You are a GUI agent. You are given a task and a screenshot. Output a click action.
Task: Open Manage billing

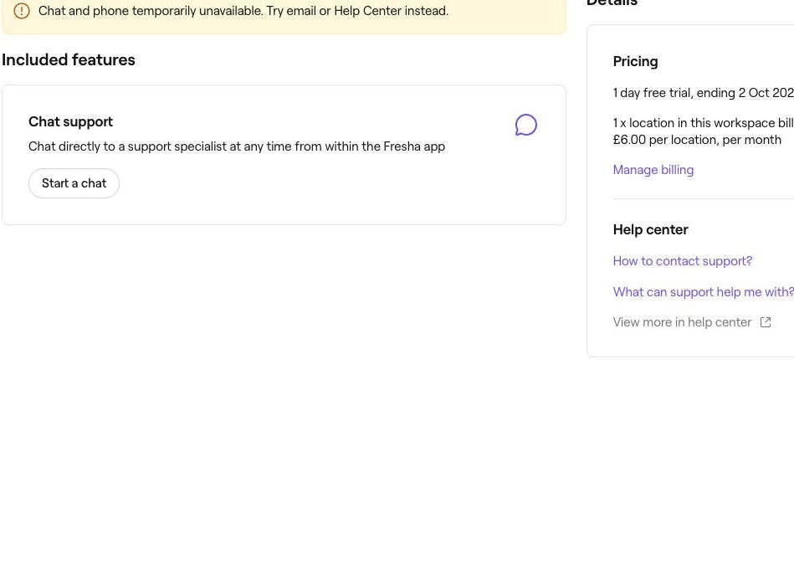click(653, 169)
